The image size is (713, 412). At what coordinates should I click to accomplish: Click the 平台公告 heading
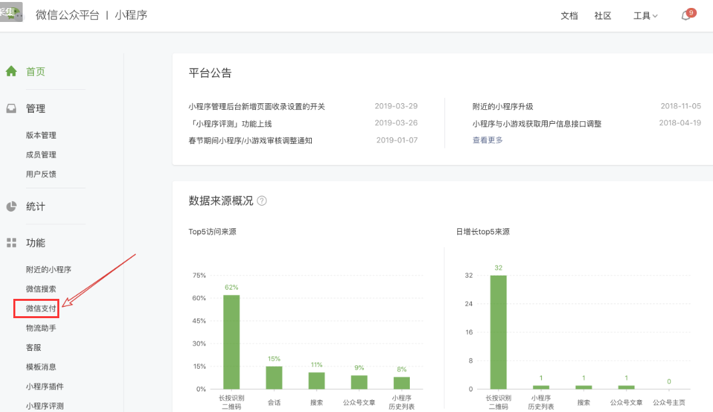pos(210,73)
